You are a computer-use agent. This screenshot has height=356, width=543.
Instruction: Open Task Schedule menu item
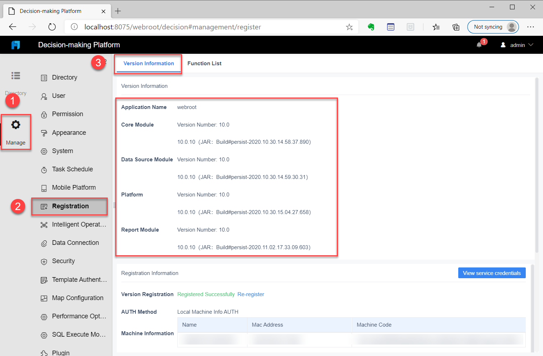(73, 169)
